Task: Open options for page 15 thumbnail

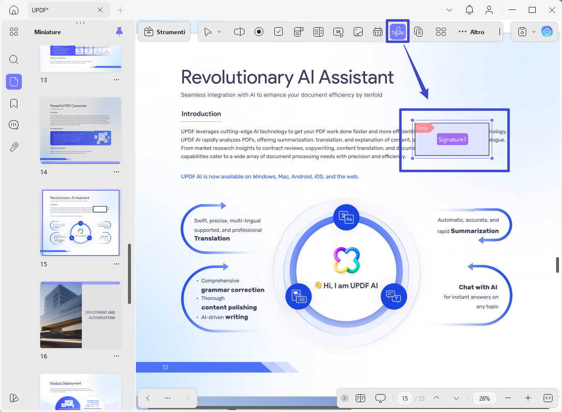Action: coord(117,264)
